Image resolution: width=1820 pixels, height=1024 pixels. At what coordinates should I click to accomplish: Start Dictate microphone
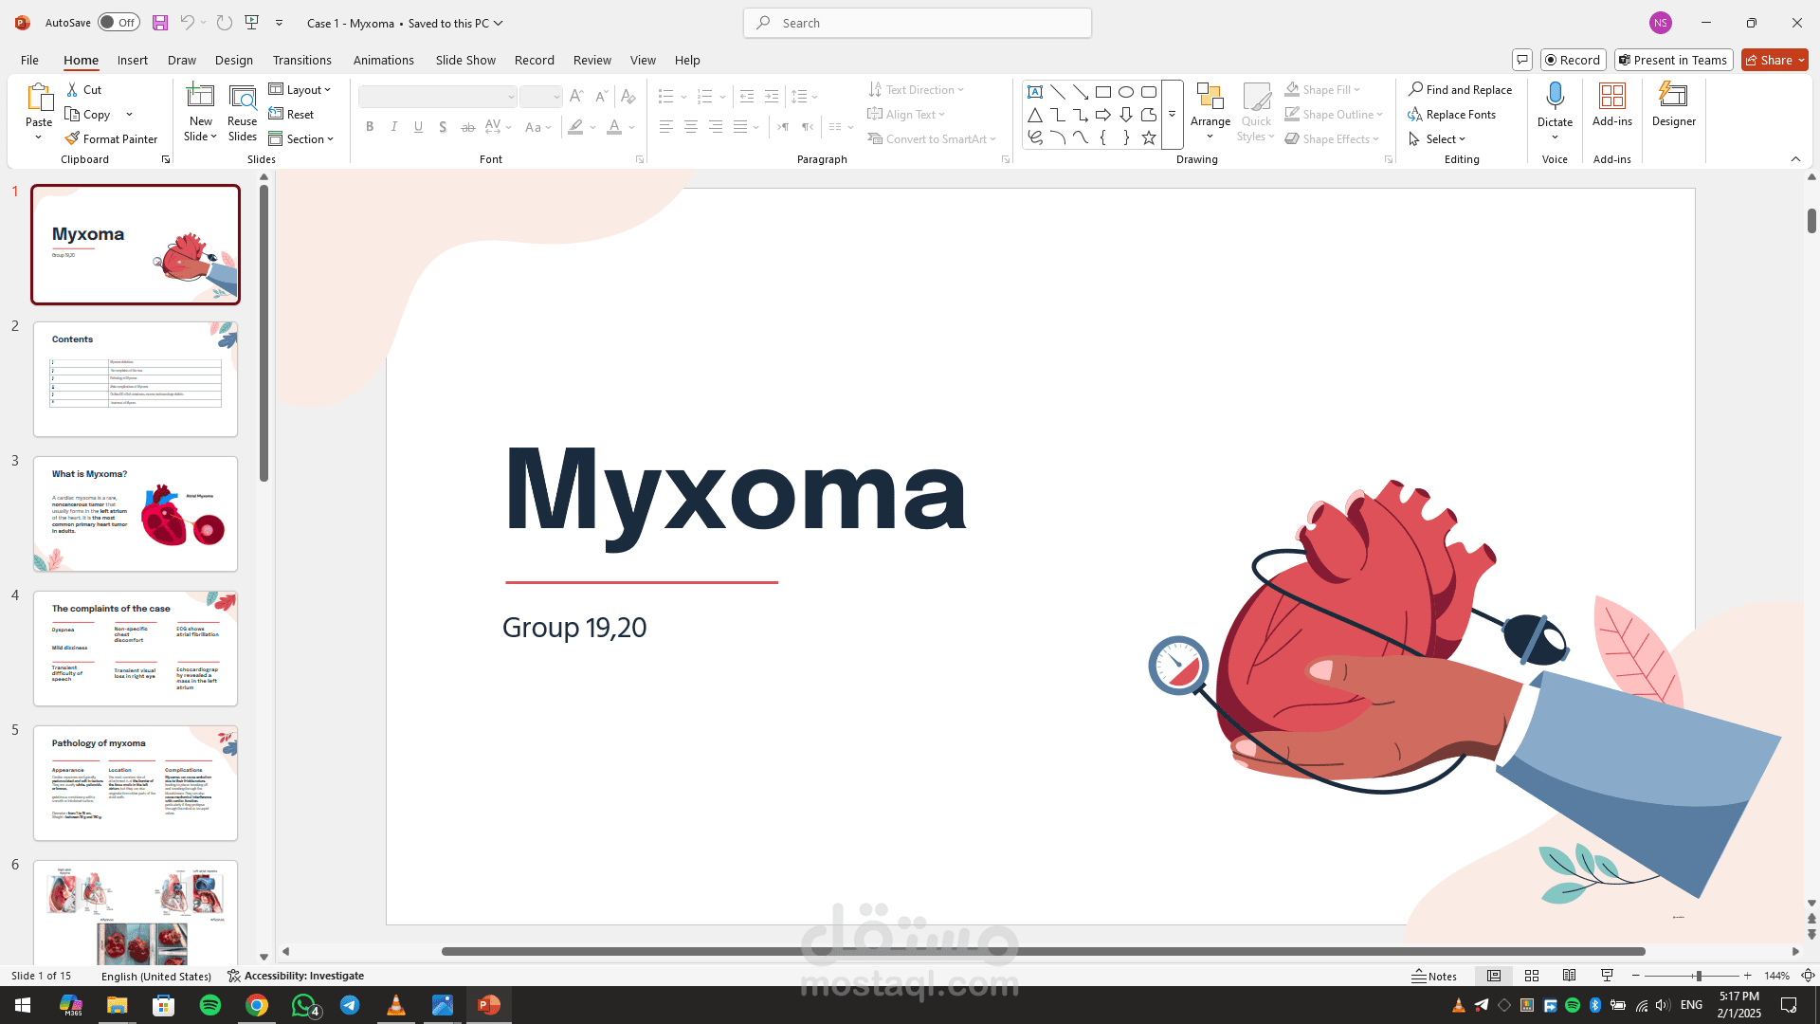(1555, 98)
